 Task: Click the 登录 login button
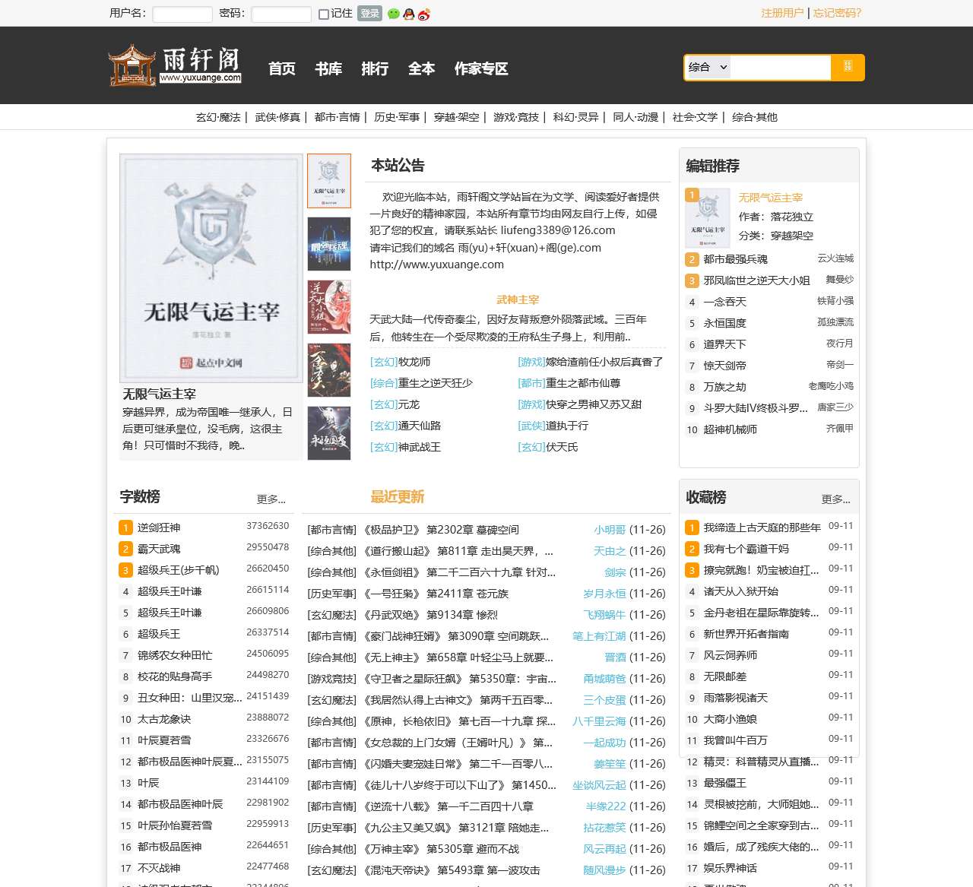pyautogui.click(x=369, y=13)
